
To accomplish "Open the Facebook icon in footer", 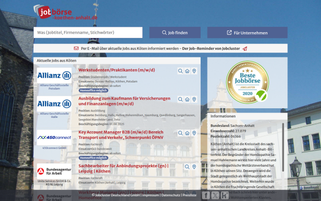I will [206, 195].
